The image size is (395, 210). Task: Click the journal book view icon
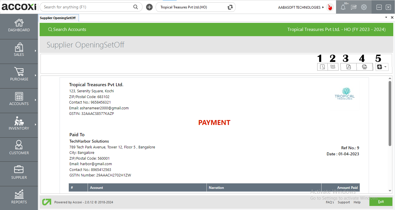pos(333,67)
